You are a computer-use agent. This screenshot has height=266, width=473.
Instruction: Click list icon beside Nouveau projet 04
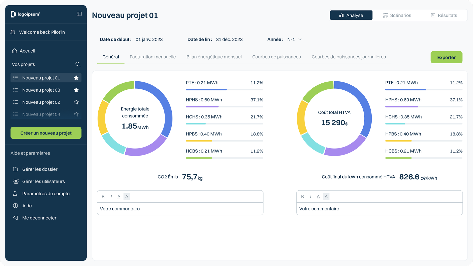[16, 114]
